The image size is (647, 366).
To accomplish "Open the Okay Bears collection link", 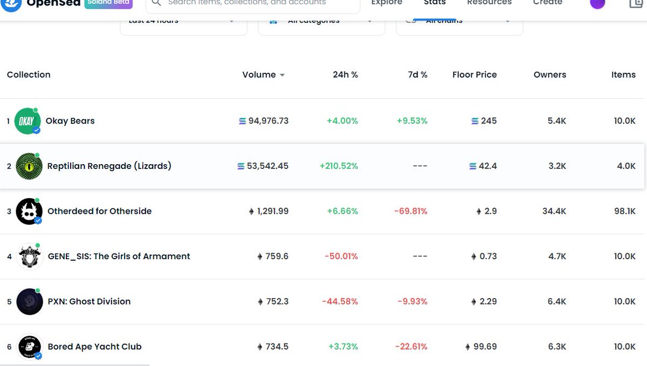I will click(70, 121).
